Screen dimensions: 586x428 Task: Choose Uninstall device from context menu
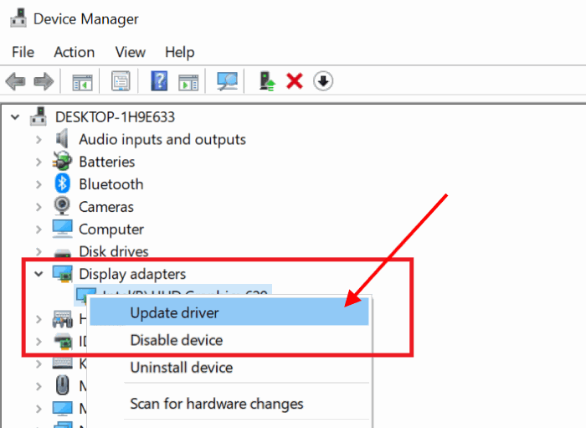(229, 368)
